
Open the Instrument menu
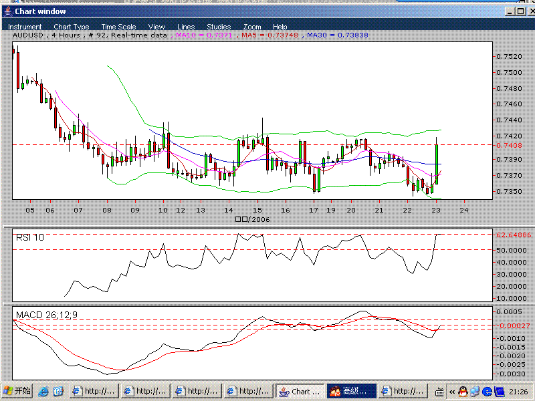coord(25,27)
